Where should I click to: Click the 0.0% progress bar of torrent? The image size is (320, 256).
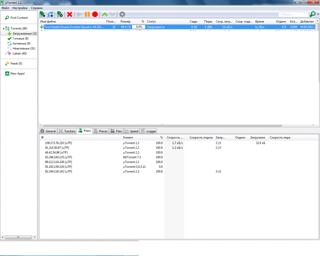(x=139, y=27)
